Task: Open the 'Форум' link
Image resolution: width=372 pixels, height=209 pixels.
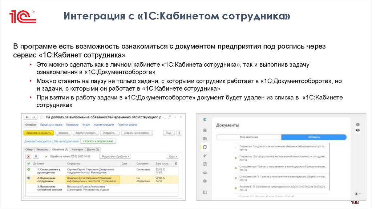Action: click(x=86, y=125)
